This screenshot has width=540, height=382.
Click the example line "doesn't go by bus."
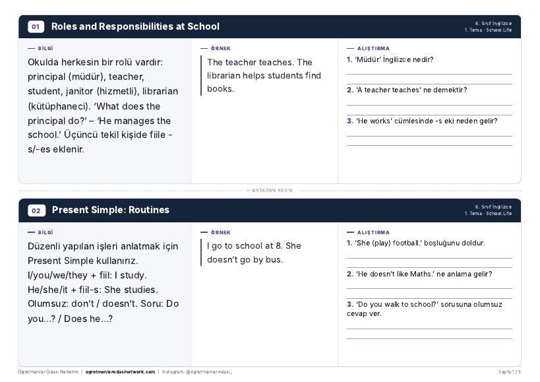(x=245, y=260)
